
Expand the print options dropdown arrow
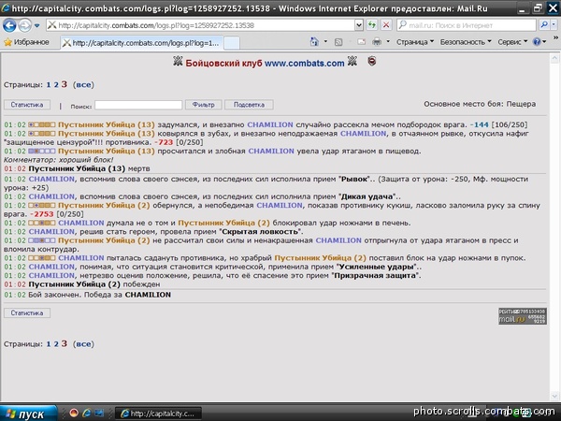point(388,42)
